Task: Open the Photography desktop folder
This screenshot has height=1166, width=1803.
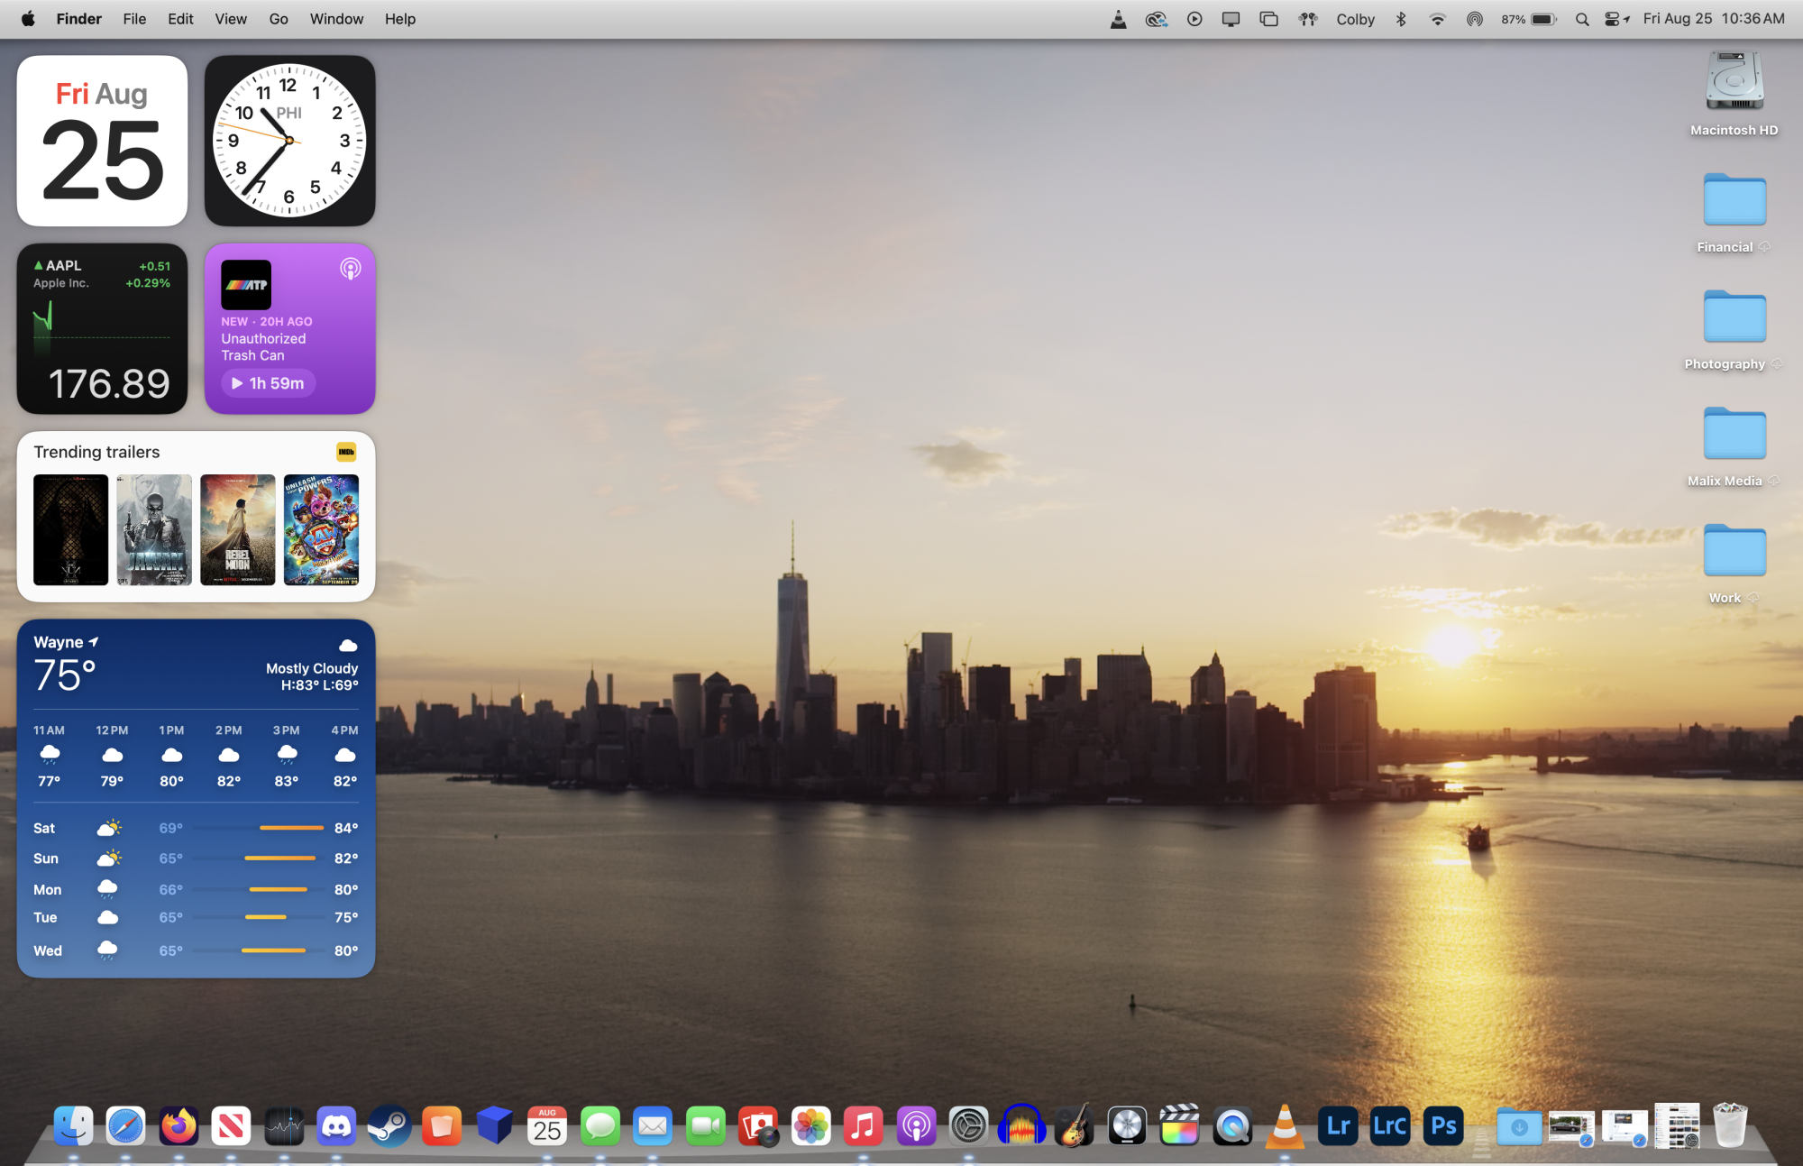Action: pos(1734,317)
